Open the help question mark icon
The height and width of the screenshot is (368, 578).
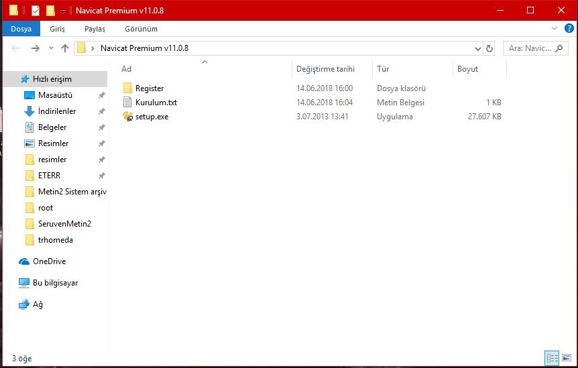click(569, 28)
